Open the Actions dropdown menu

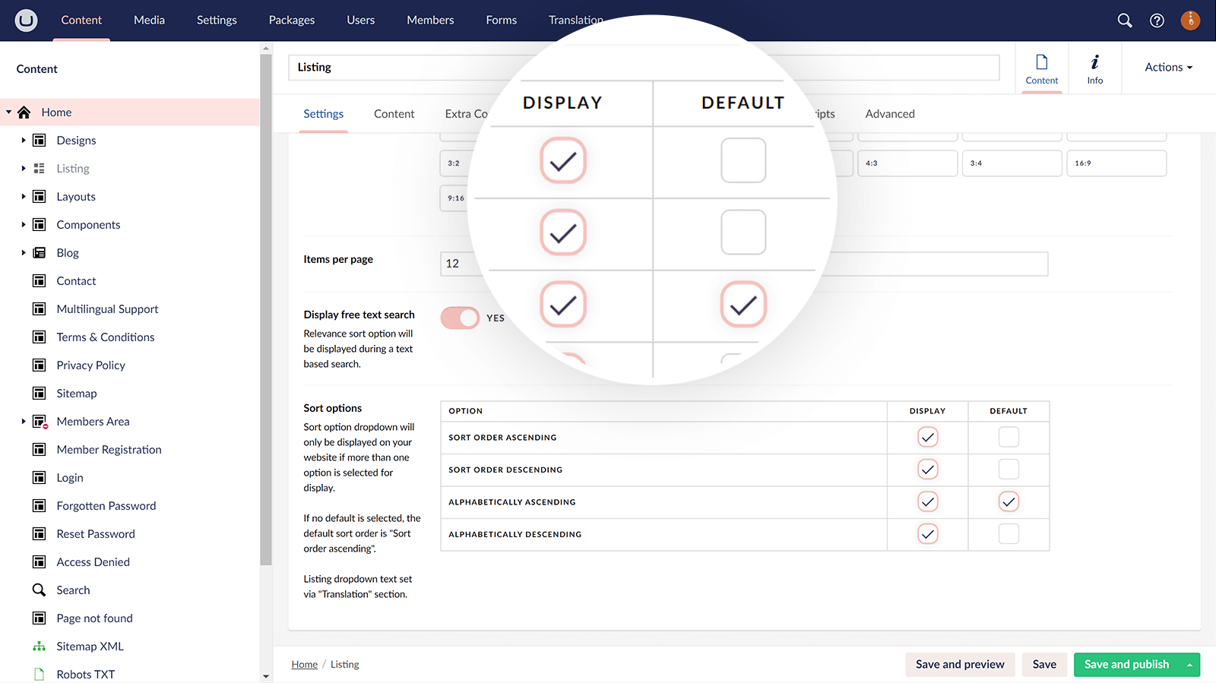(1168, 68)
